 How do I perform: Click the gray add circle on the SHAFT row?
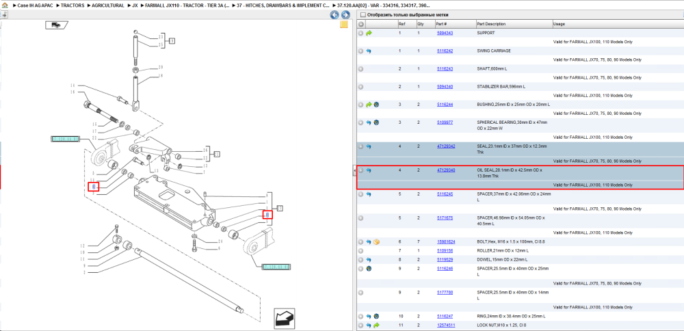click(x=360, y=69)
